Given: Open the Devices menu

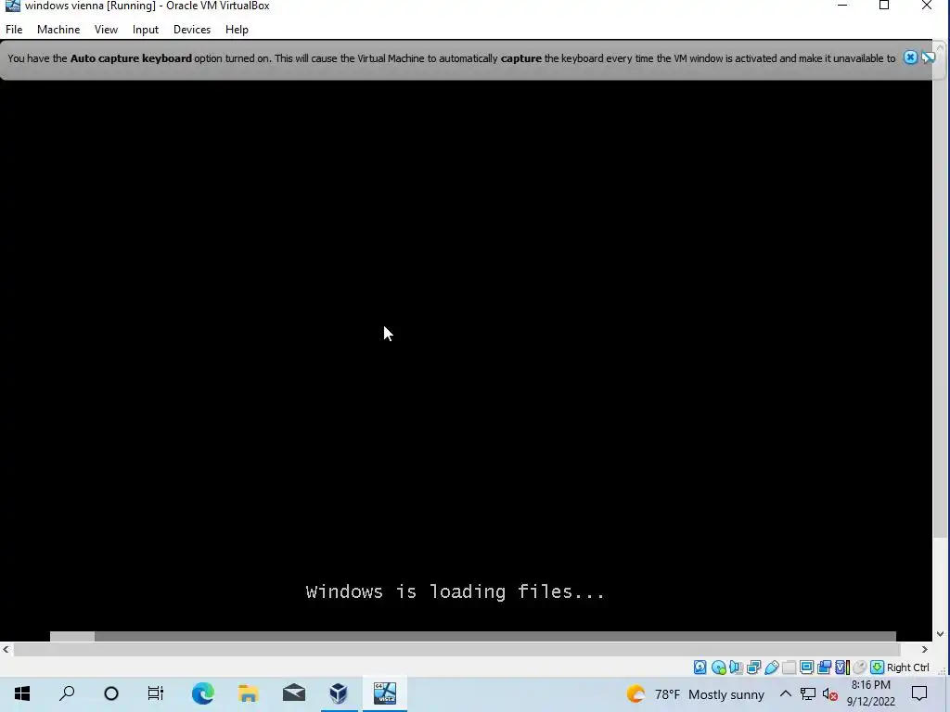Looking at the screenshot, I should click(x=192, y=30).
